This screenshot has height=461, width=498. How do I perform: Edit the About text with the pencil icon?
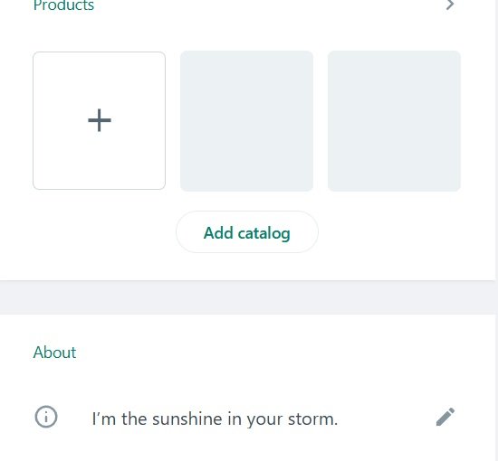(x=445, y=417)
